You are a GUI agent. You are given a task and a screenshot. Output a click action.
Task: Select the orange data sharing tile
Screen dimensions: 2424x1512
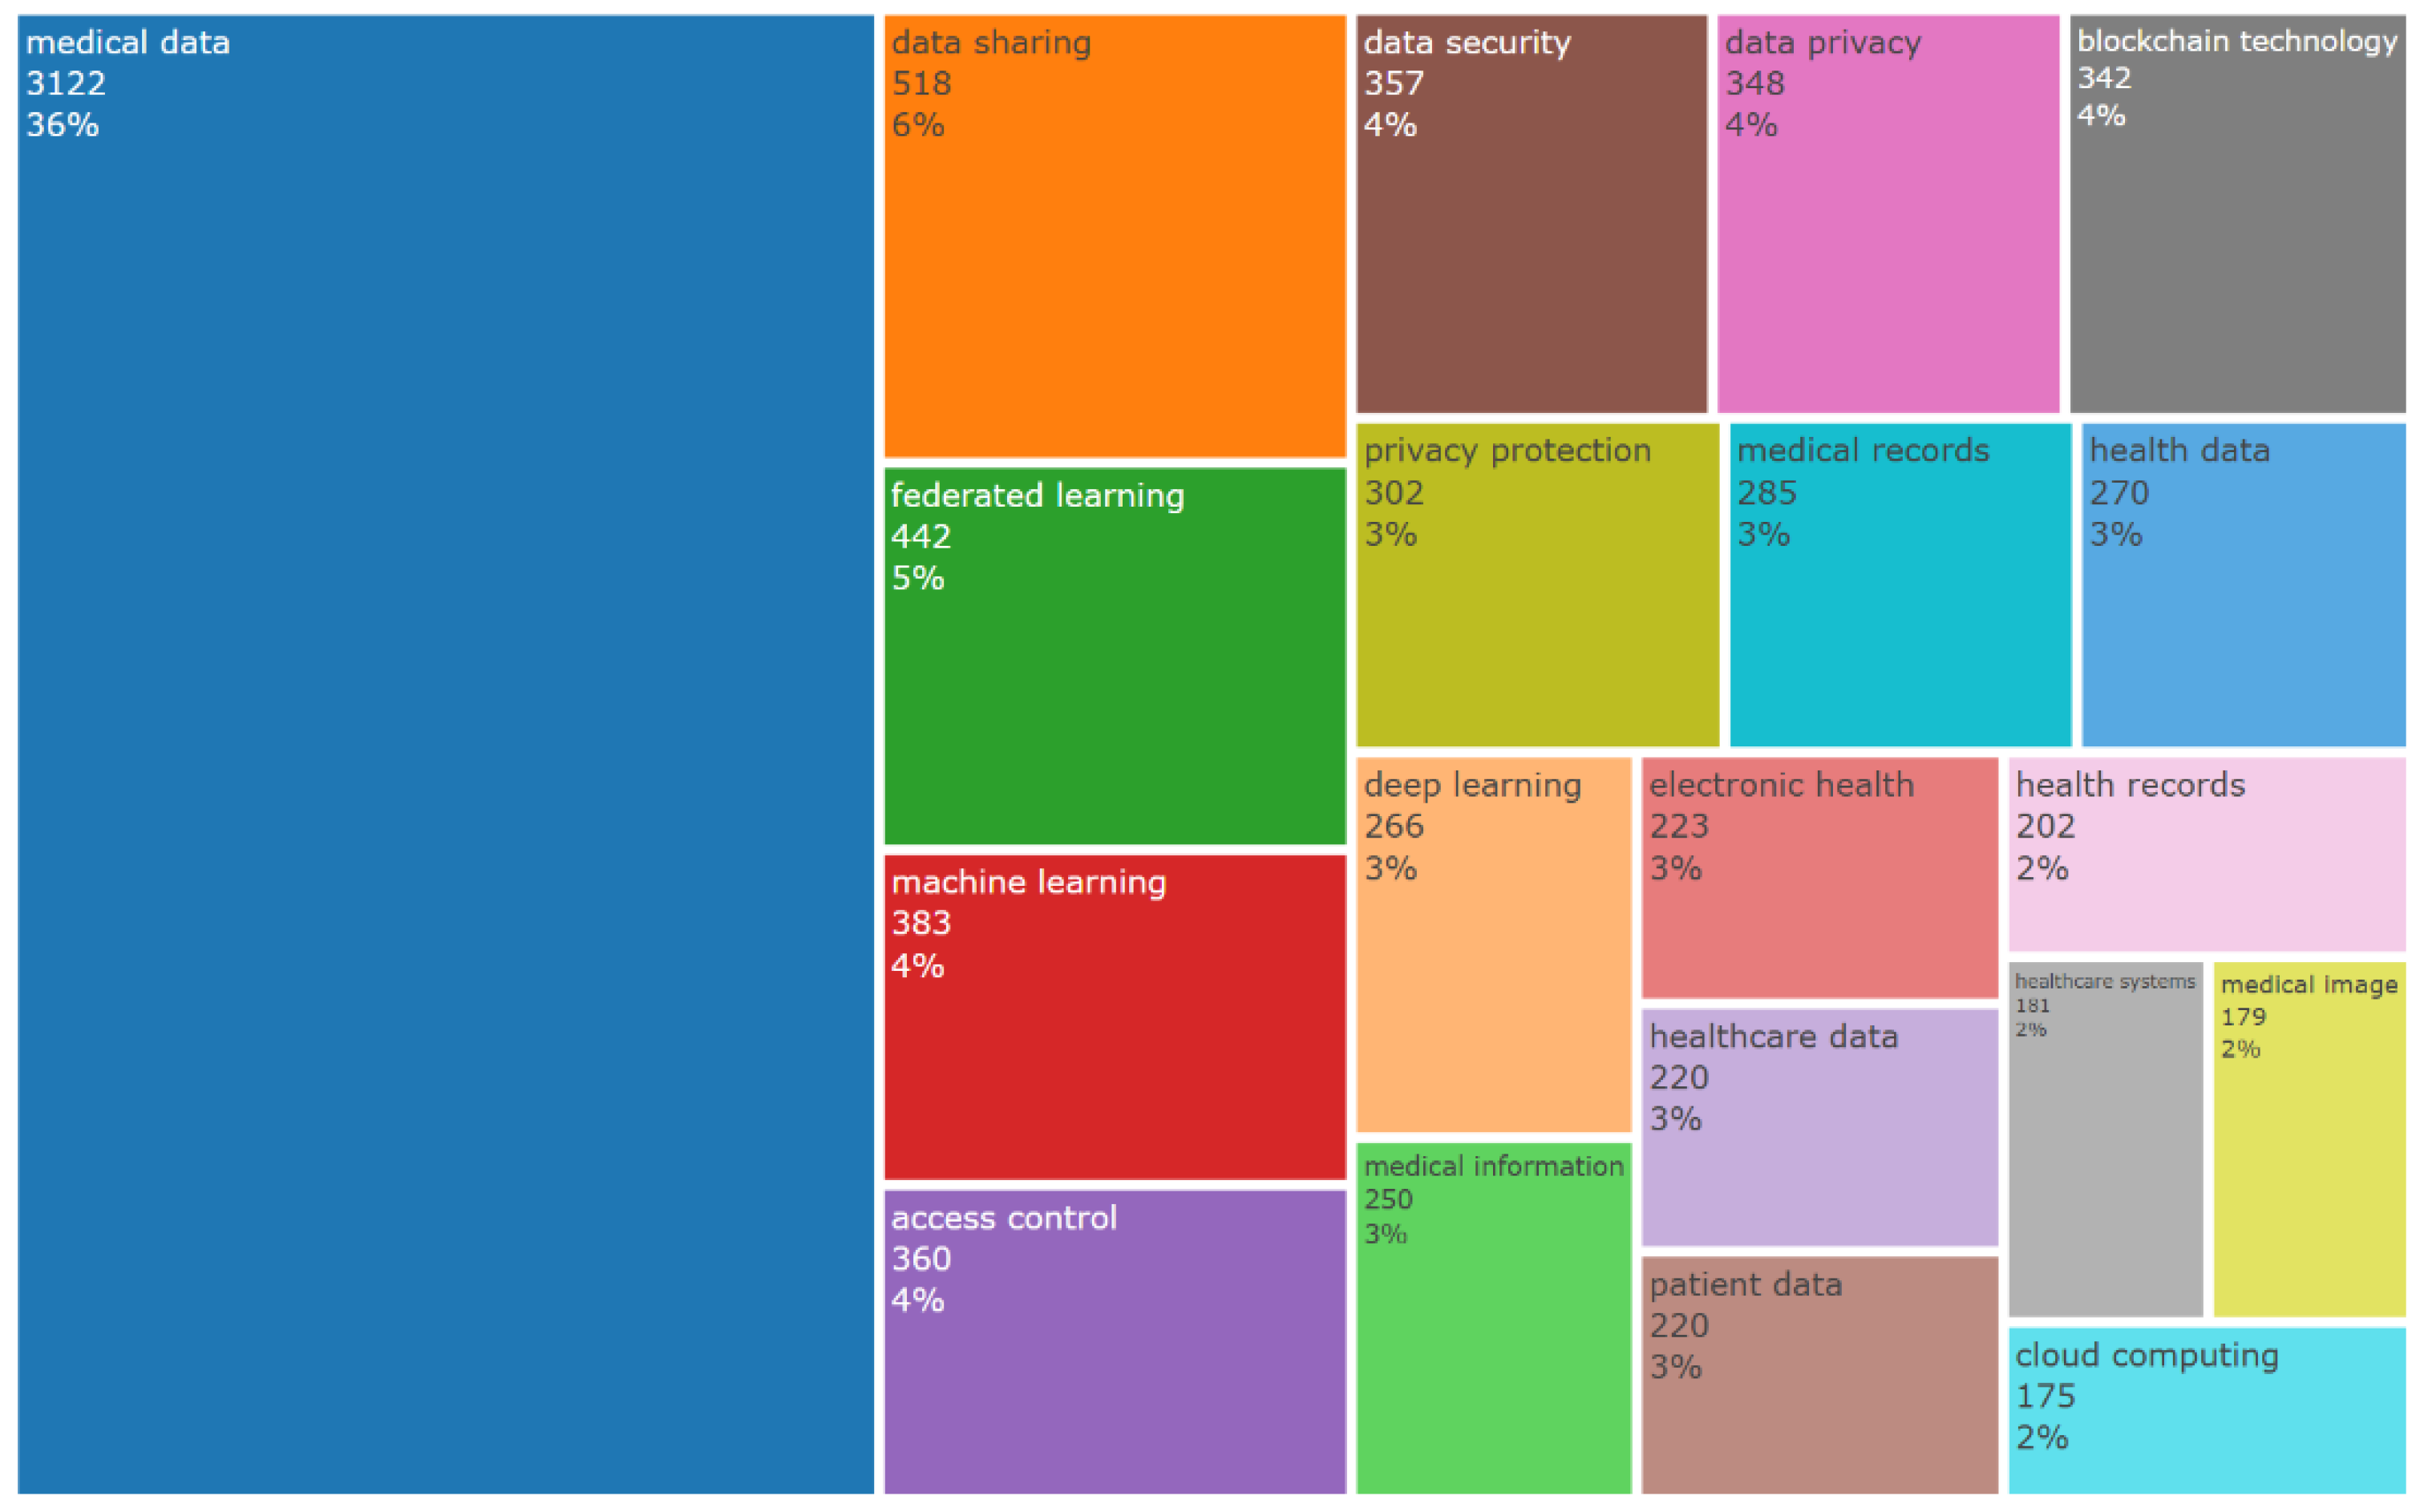click(1115, 236)
